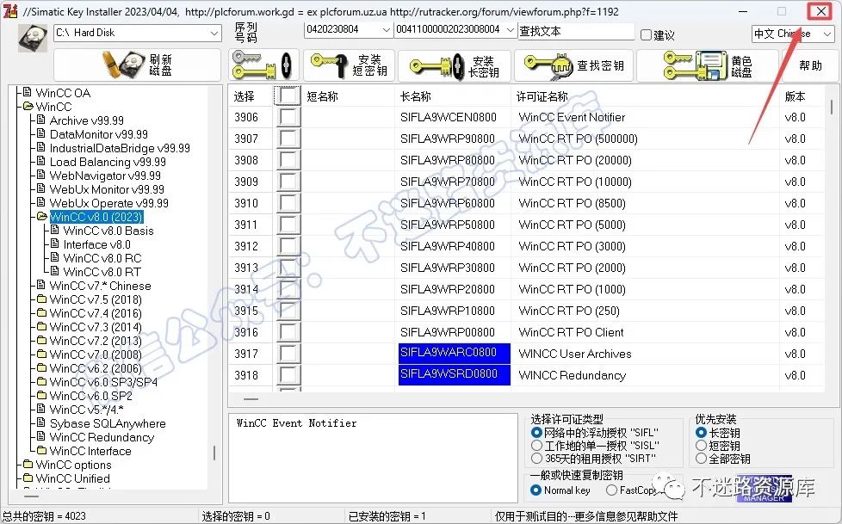This screenshot has width=842, height=524.
Task: Click the key table horizontal scrollbar thumb
Action: 251,399
